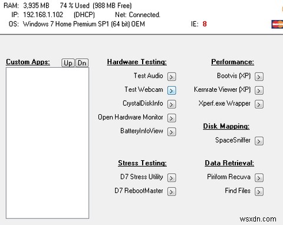Run BatteryInfoView arrow button

pos(172,132)
